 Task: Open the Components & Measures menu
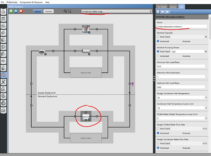(x=31, y=2)
